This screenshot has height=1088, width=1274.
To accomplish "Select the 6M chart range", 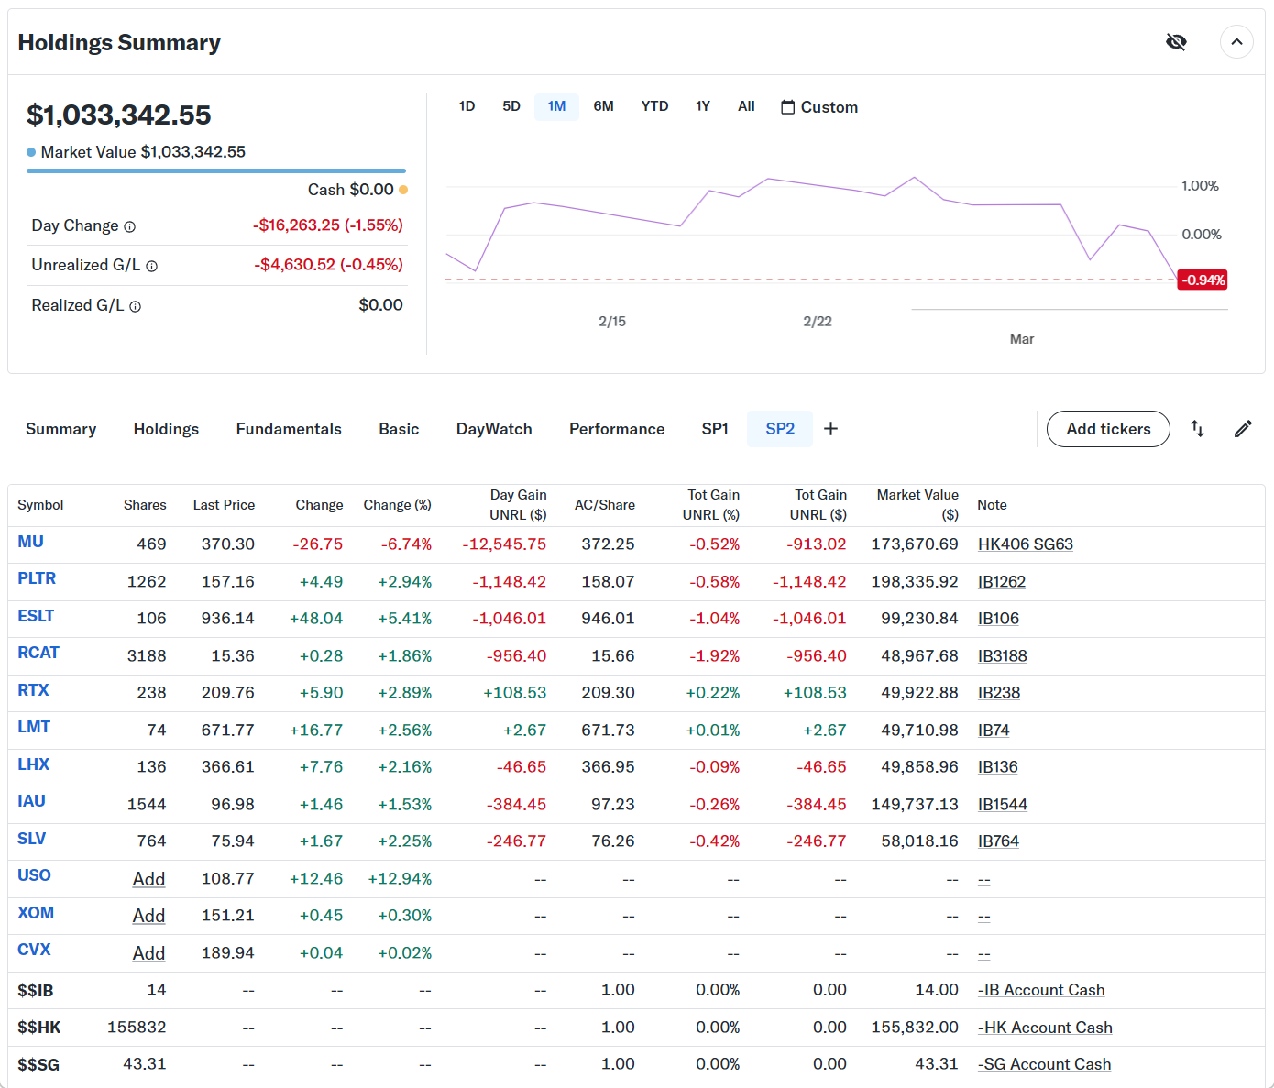I will coord(603,106).
